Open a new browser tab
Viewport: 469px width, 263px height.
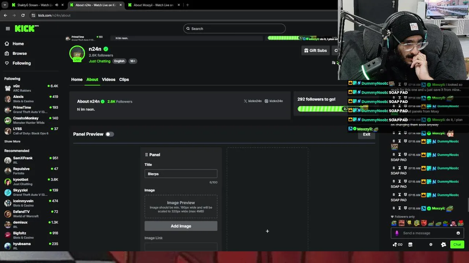coord(187,5)
